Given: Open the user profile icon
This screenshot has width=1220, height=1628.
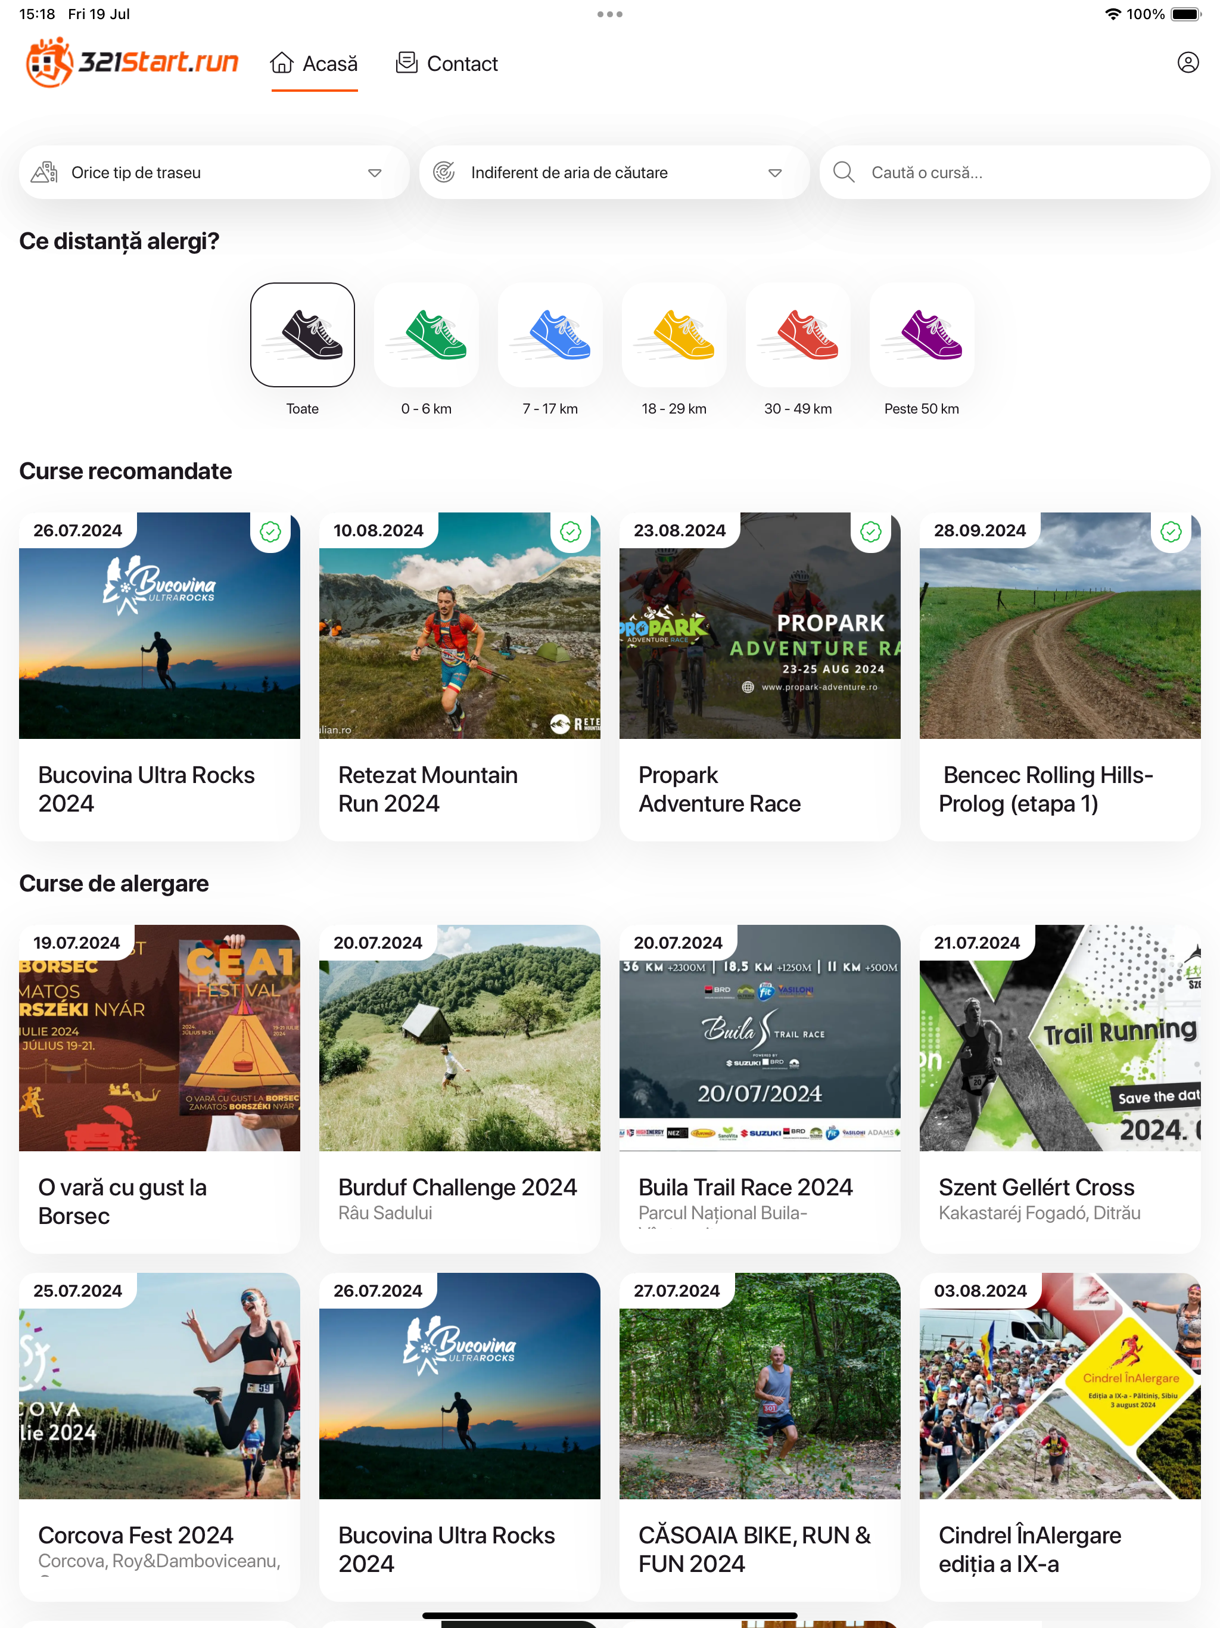Looking at the screenshot, I should tap(1188, 63).
